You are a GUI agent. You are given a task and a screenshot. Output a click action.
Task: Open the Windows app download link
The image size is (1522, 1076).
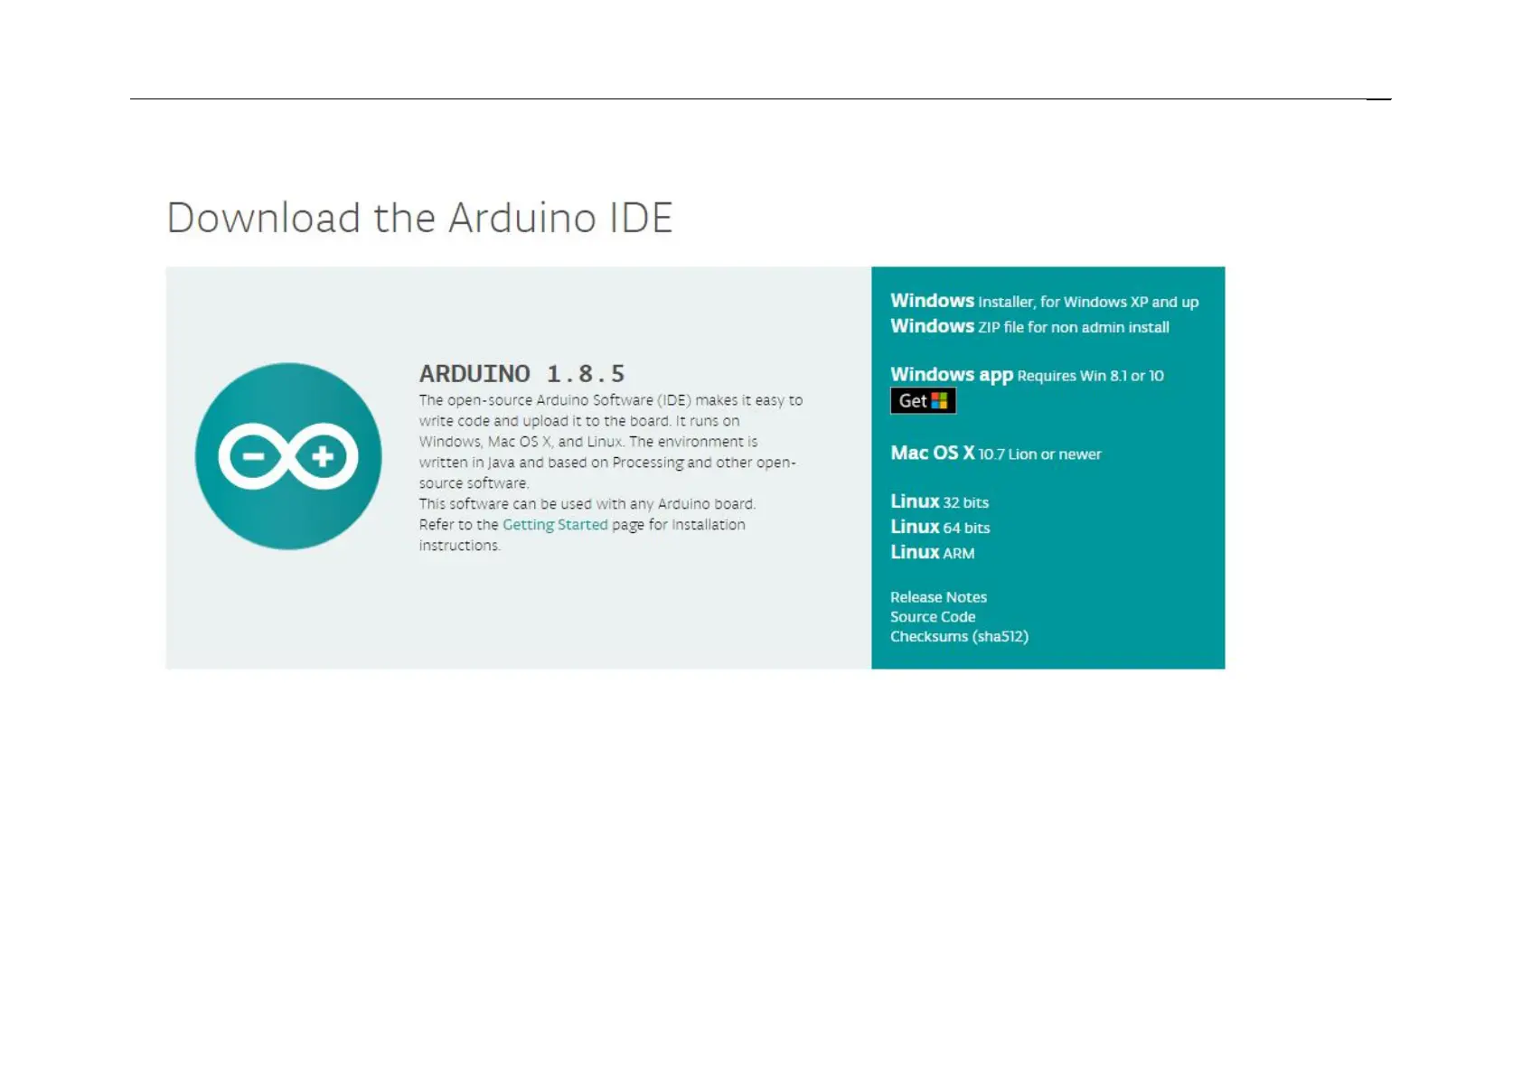[x=1027, y=375]
